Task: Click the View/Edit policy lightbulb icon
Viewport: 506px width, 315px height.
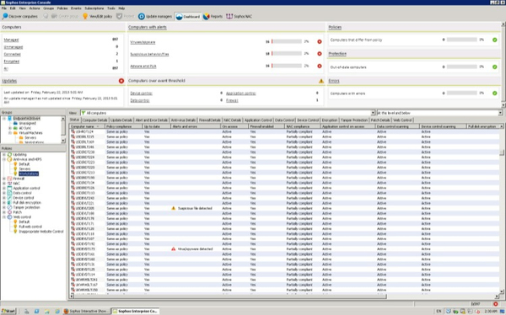Action: point(85,16)
